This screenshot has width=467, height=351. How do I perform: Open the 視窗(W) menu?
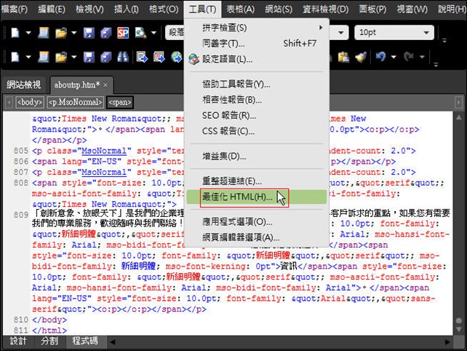[412, 9]
